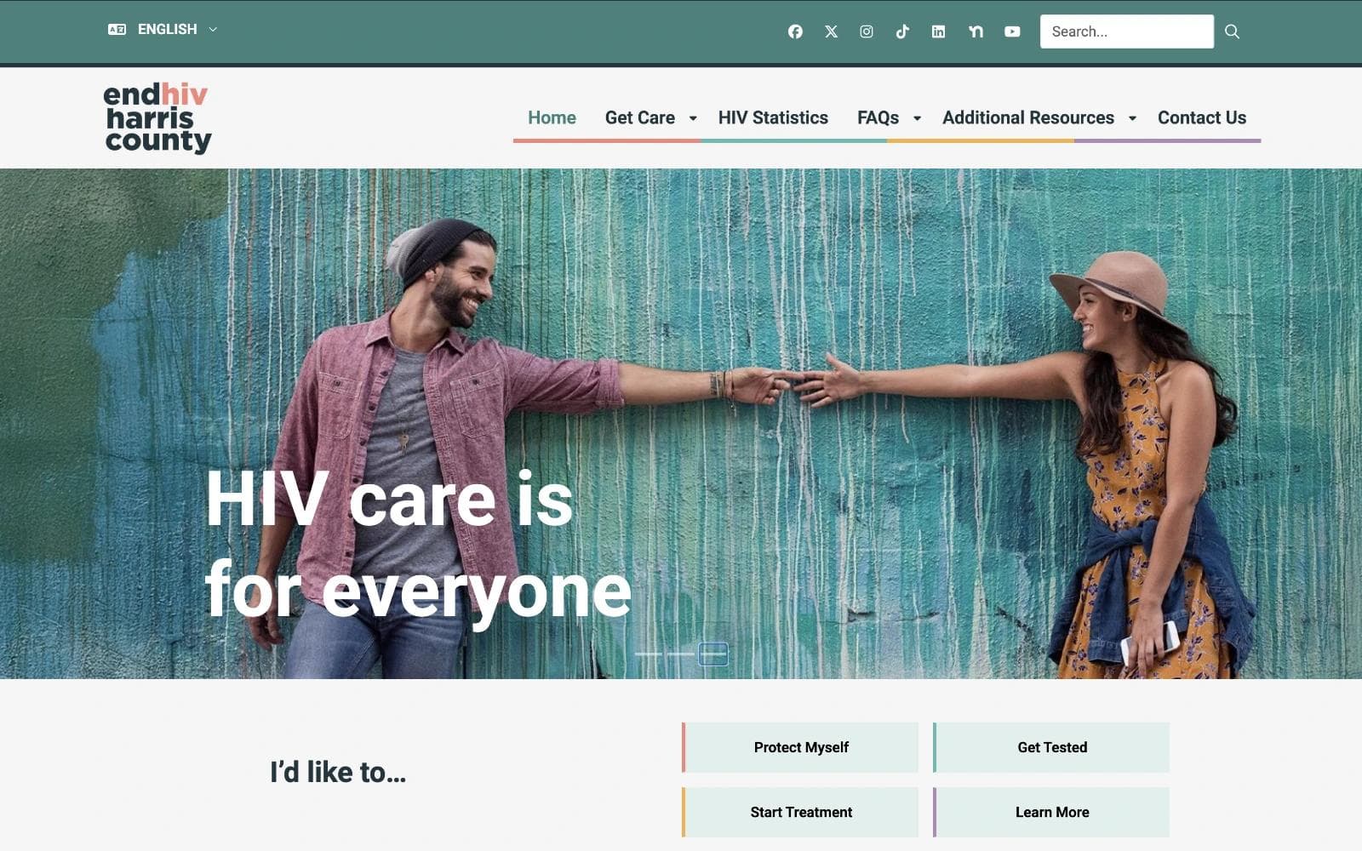Expand the Get Care menu arrow
Screen dimensions: 1362x851
click(693, 118)
